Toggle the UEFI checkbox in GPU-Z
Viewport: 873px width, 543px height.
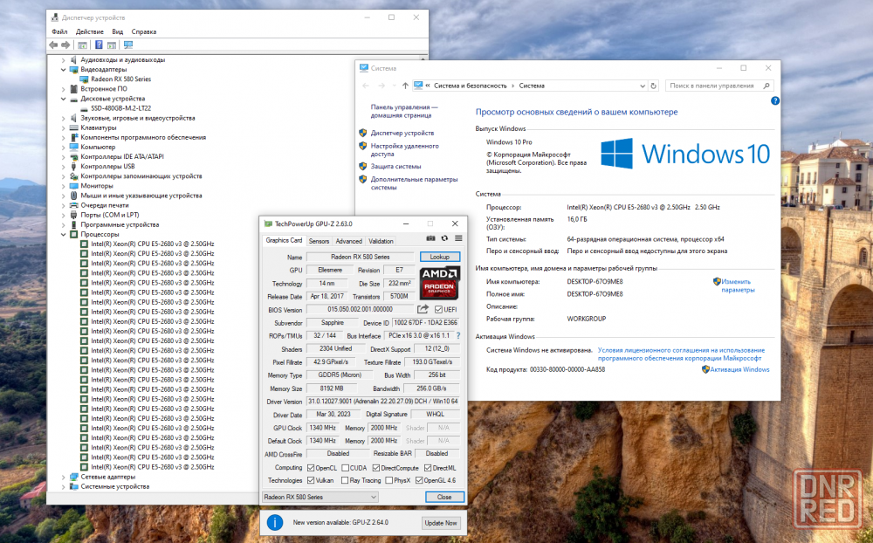(x=439, y=310)
